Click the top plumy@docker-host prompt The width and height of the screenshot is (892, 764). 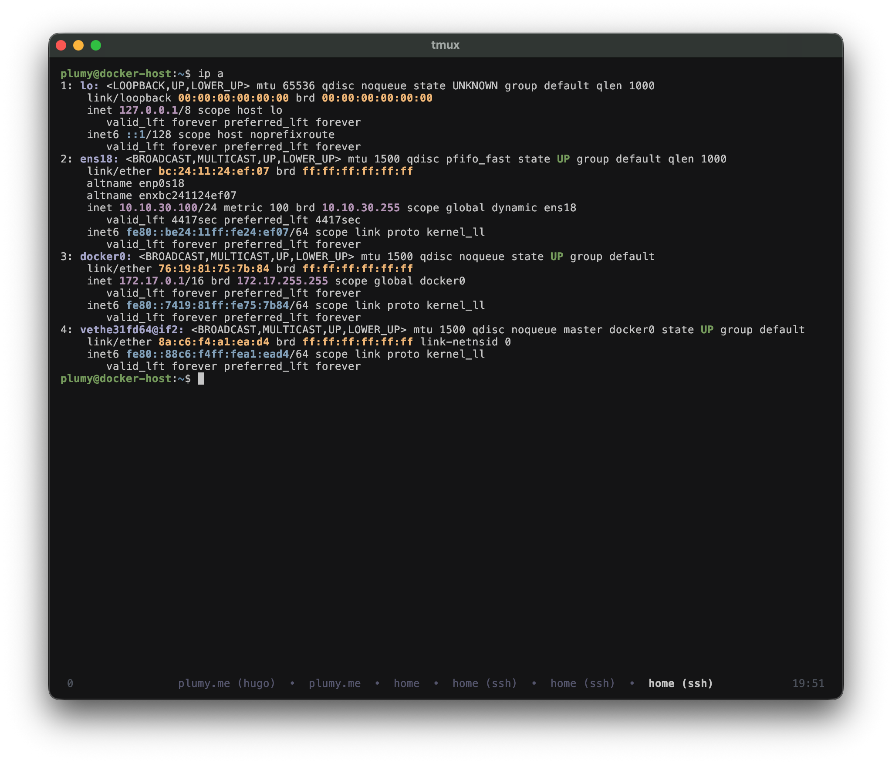tap(125, 74)
